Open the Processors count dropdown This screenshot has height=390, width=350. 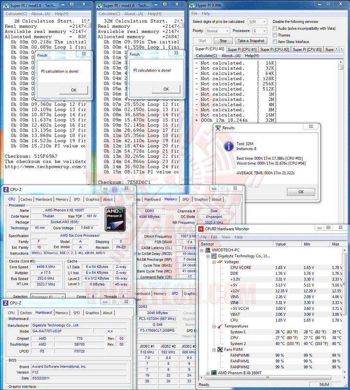pos(260,31)
